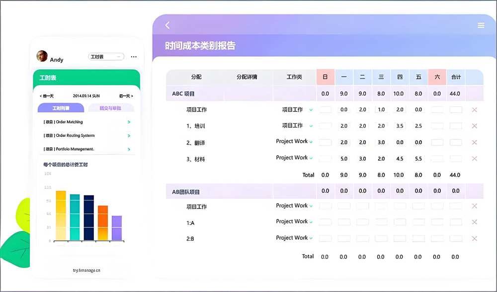497x292 pixels.
Task: Delete the 2:B row in AB团队项目
Action: point(475,238)
